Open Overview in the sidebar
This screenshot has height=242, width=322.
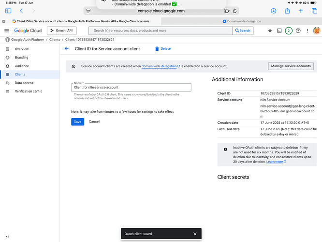coord(30,49)
